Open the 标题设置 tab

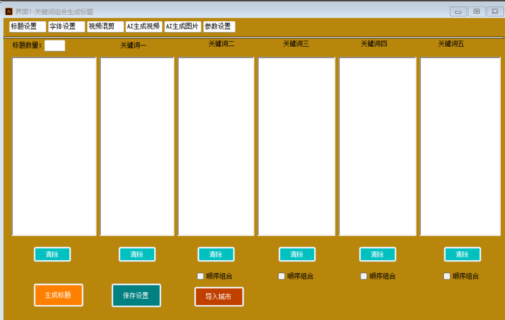(28, 26)
